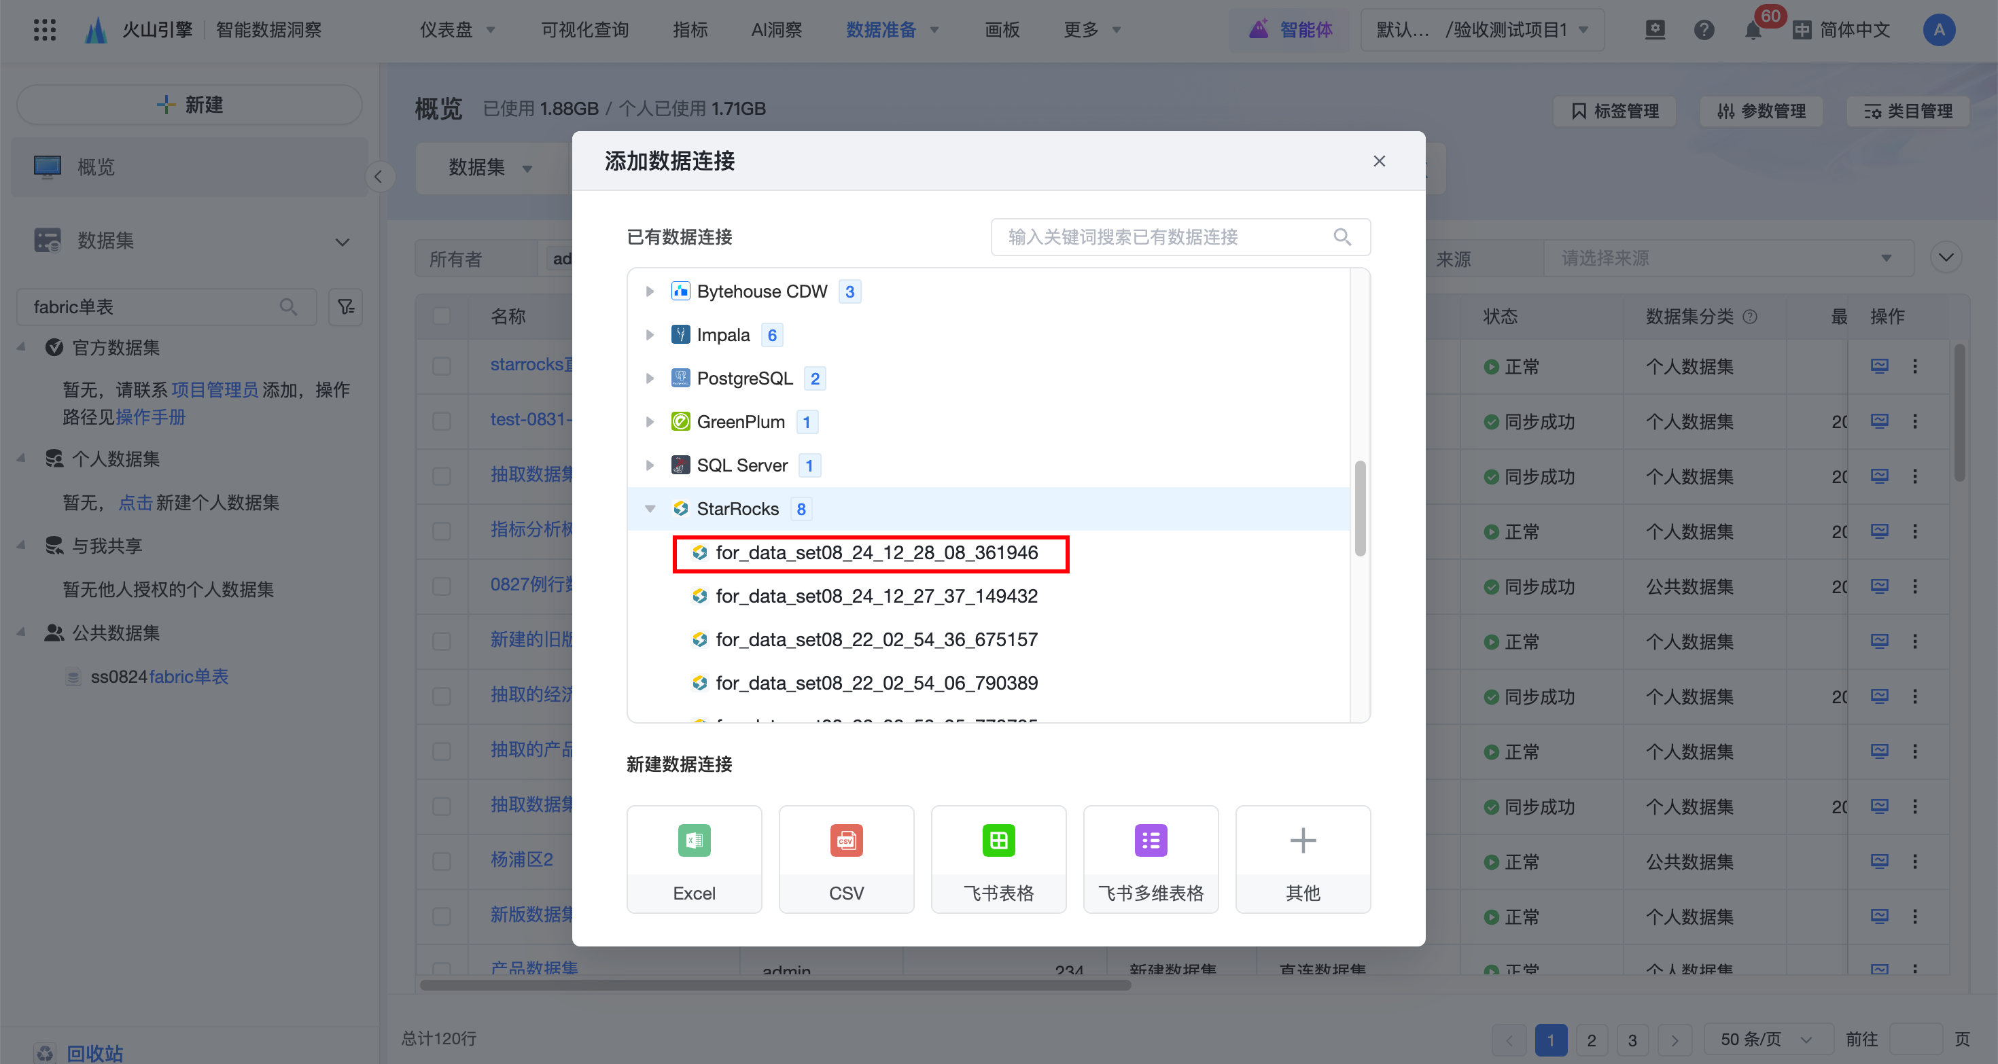Viewport: 1998px width, 1064px height.
Task: Tick the checkbox for the starrocks dataset row
Action: click(442, 366)
